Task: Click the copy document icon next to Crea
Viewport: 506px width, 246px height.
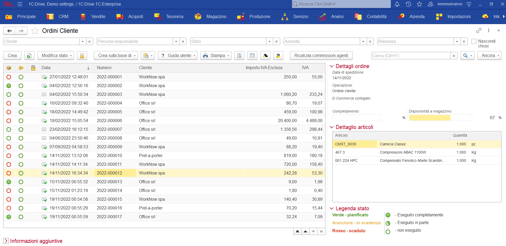Action: pyautogui.click(x=29, y=56)
